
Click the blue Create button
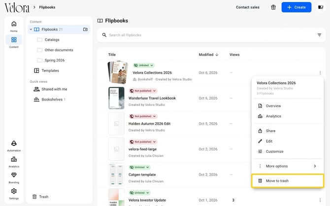[297, 7]
